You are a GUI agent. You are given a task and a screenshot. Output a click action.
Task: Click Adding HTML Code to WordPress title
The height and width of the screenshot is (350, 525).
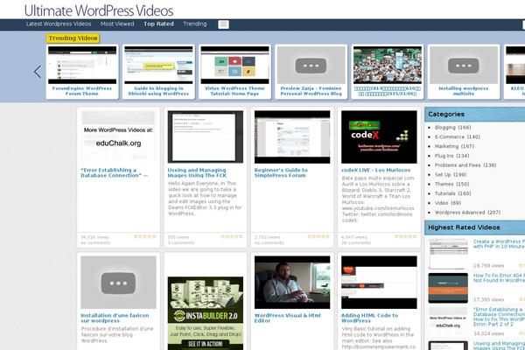(x=369, y=318)
